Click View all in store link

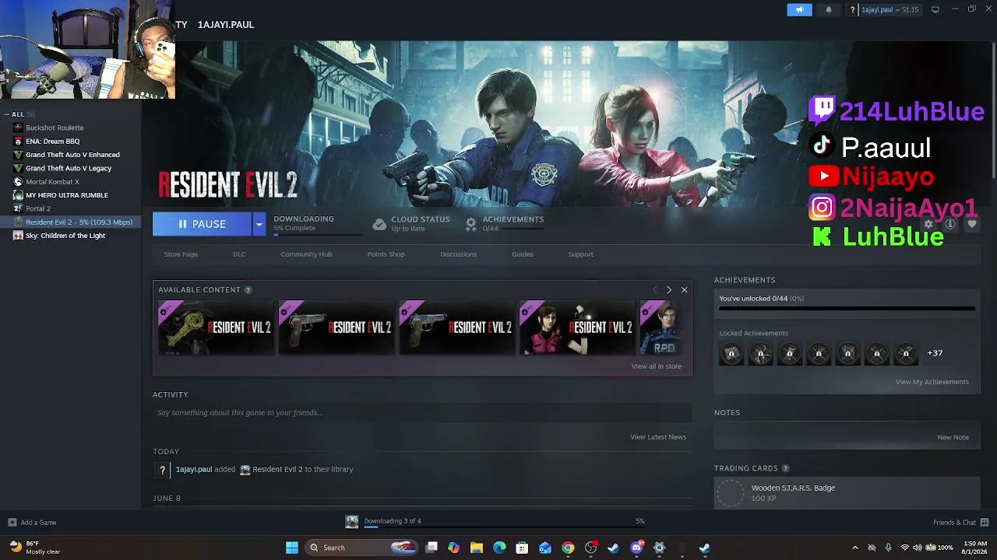pos(657,366)
